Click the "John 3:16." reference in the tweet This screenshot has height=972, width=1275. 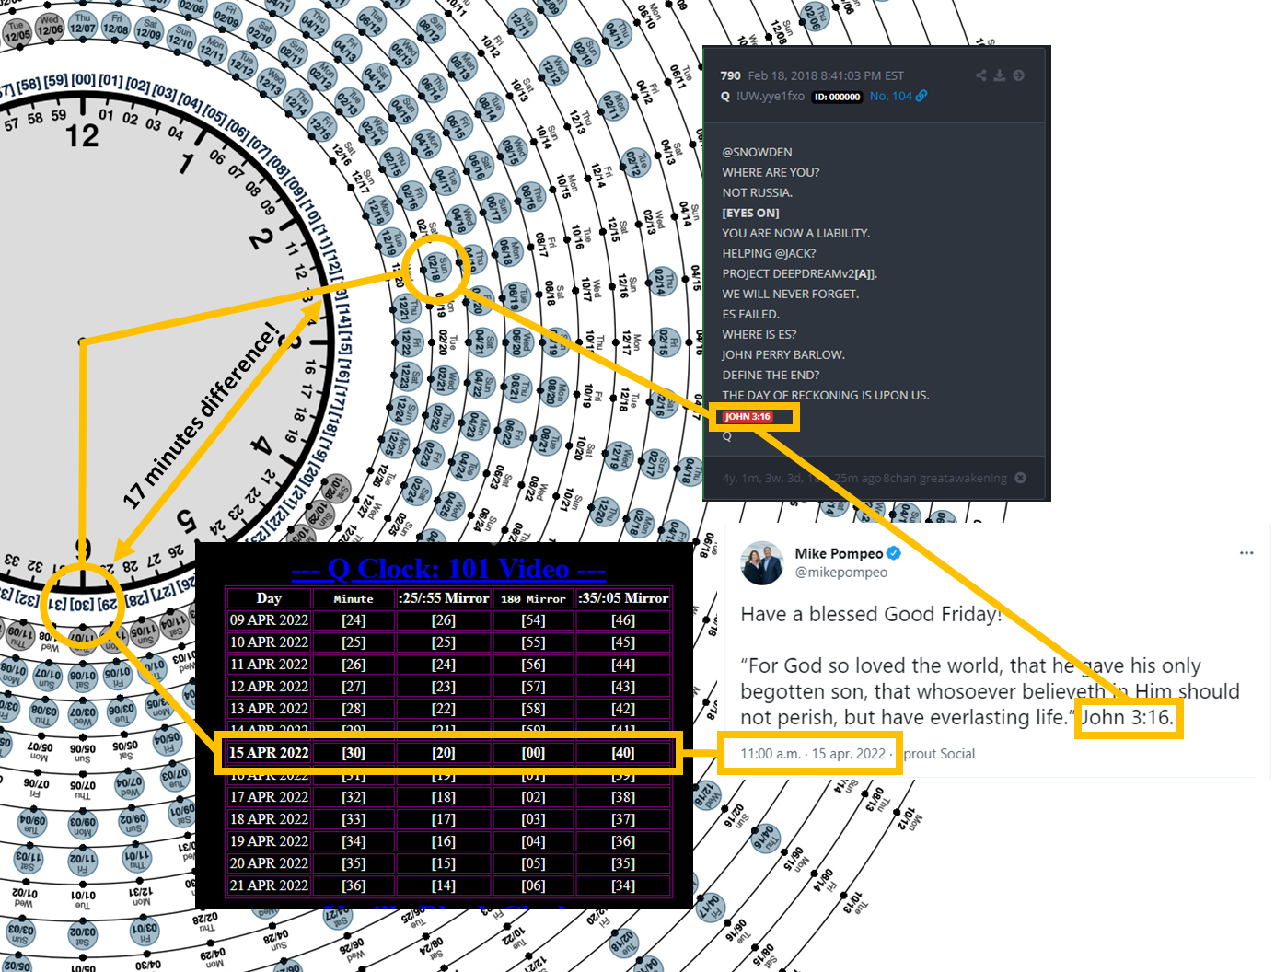coord(1128,717)
